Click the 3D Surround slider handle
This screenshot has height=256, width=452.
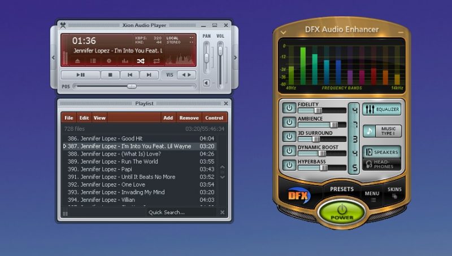316,139
